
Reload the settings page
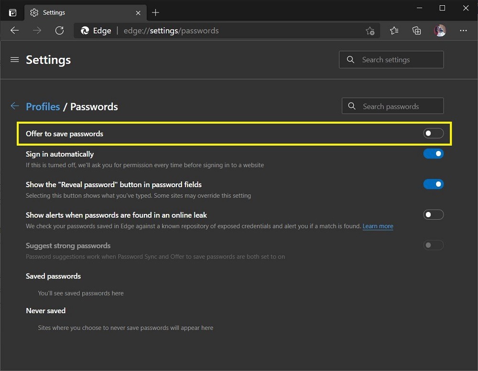tap(59, 30)
